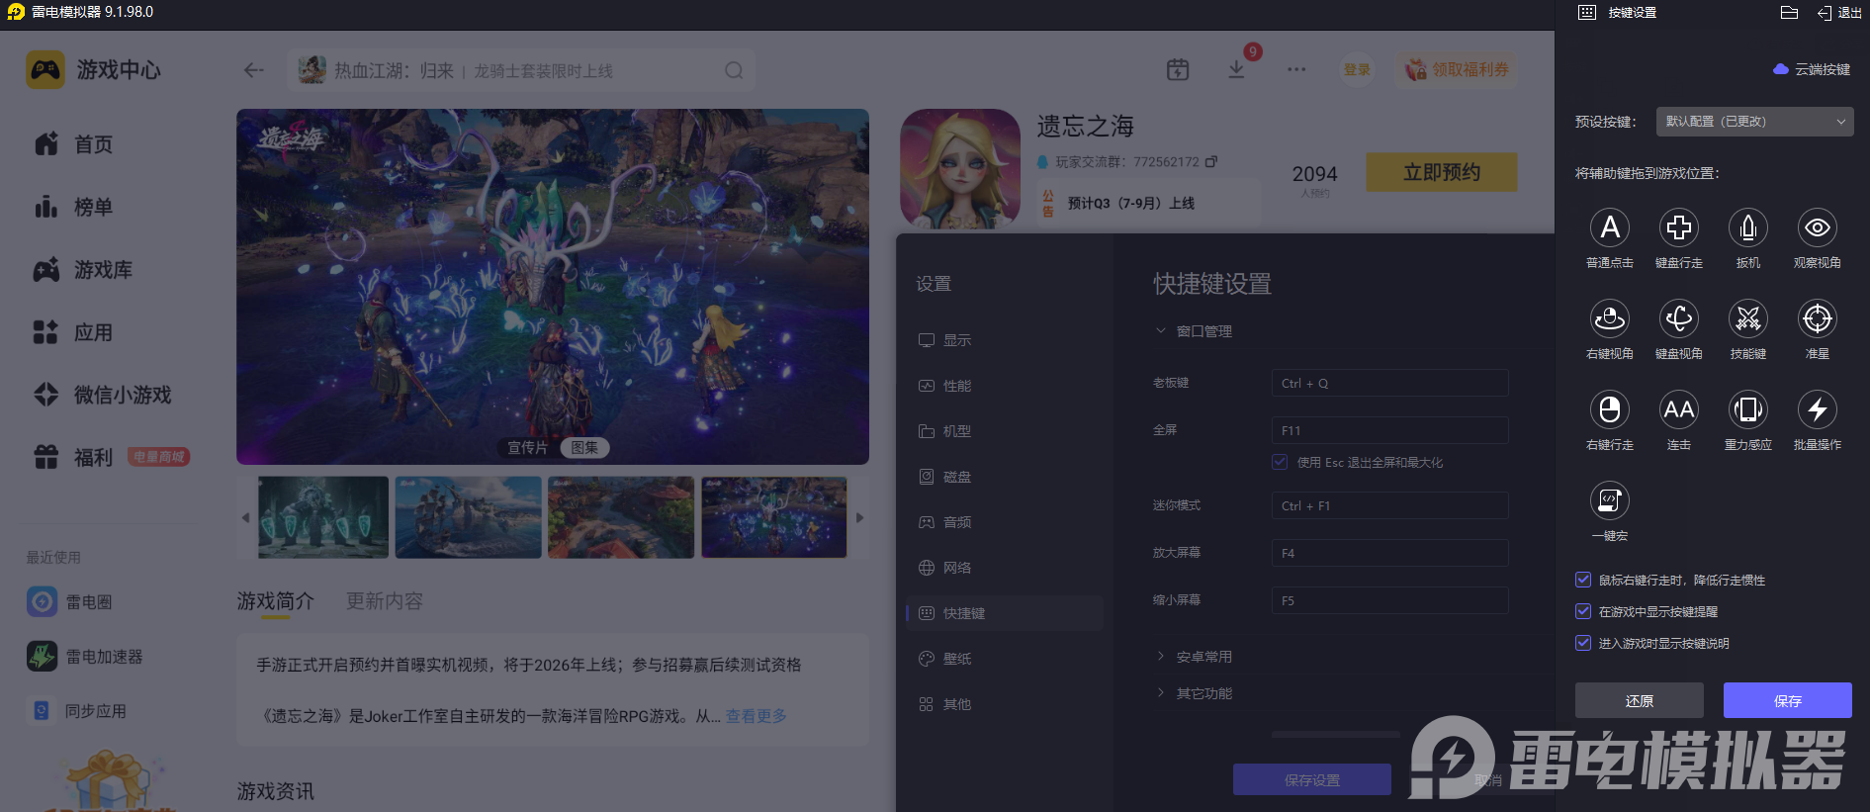Click the 全屏 F11 shortcut field

pos(1389,430)
